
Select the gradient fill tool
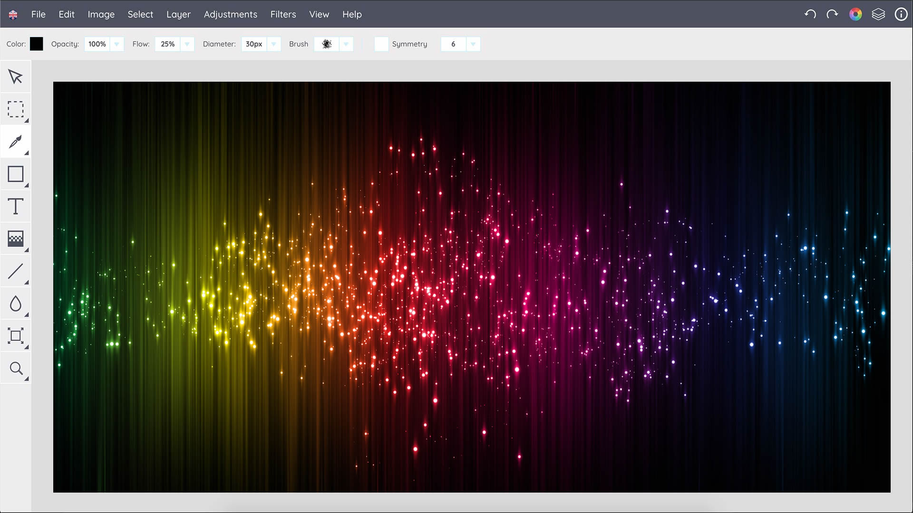click(x=15, y=239)
